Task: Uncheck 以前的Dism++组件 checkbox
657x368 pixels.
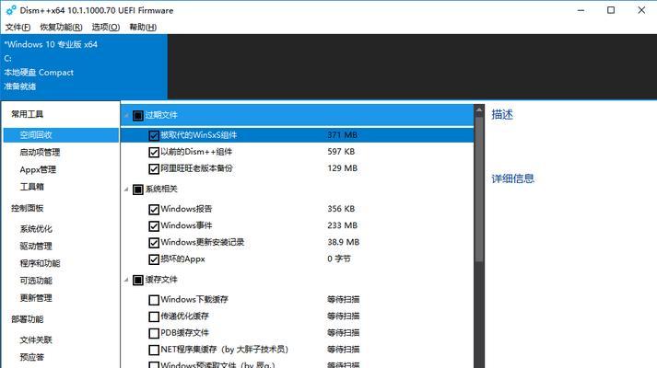Action: [x=154, y=152]
